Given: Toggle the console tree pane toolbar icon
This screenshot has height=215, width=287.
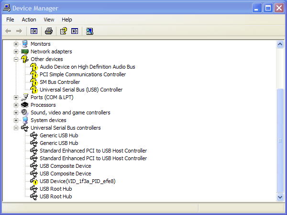Looking at the screenshot, I should click(34, 31).
